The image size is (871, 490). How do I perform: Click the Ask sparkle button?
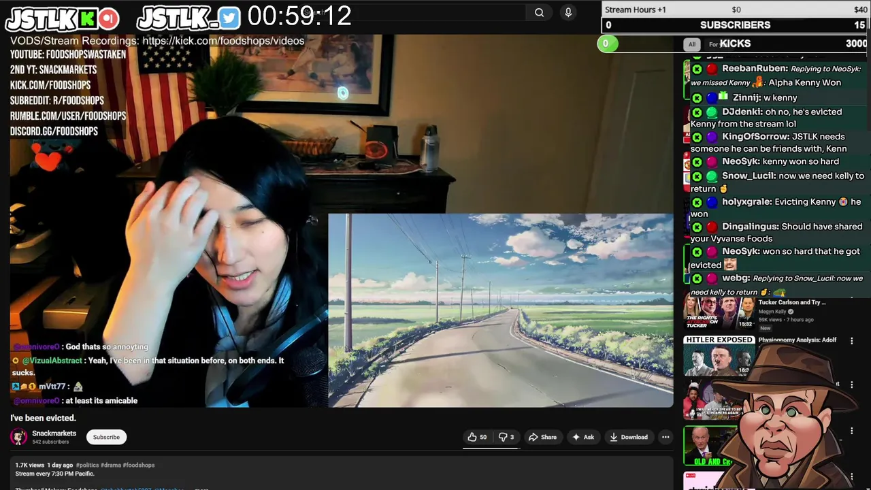pyautogui.click(x=583, y=437)
